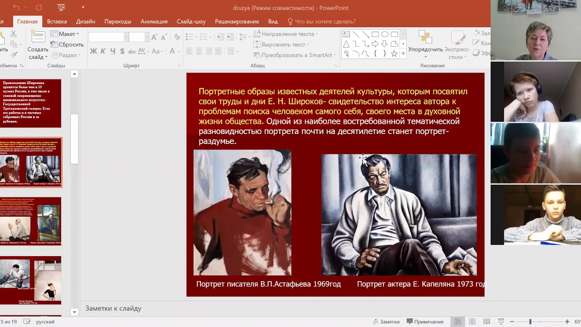Screen dimensions: 581x327
Task: Toggle underline Ч formatting
Action: click(x=113, y=51)
